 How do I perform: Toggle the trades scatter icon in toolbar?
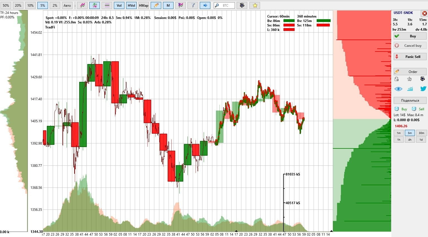[x=95, y=5]
